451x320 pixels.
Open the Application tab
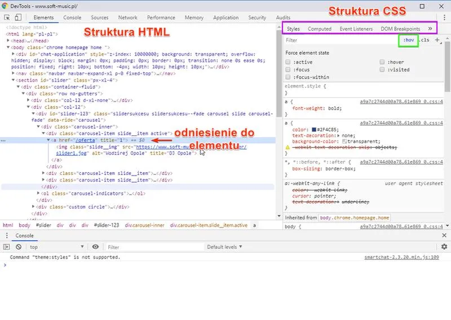coord(226,17)
